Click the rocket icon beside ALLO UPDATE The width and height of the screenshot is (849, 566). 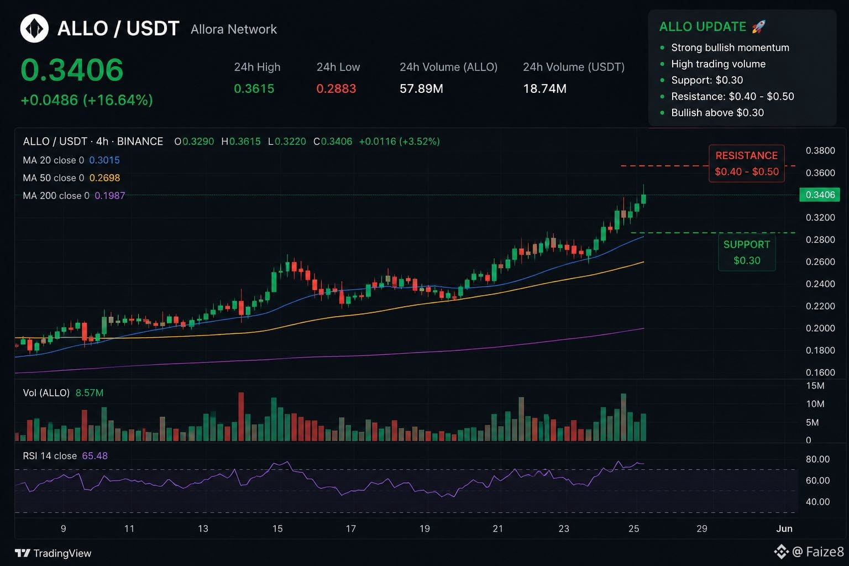coord(759,27)
